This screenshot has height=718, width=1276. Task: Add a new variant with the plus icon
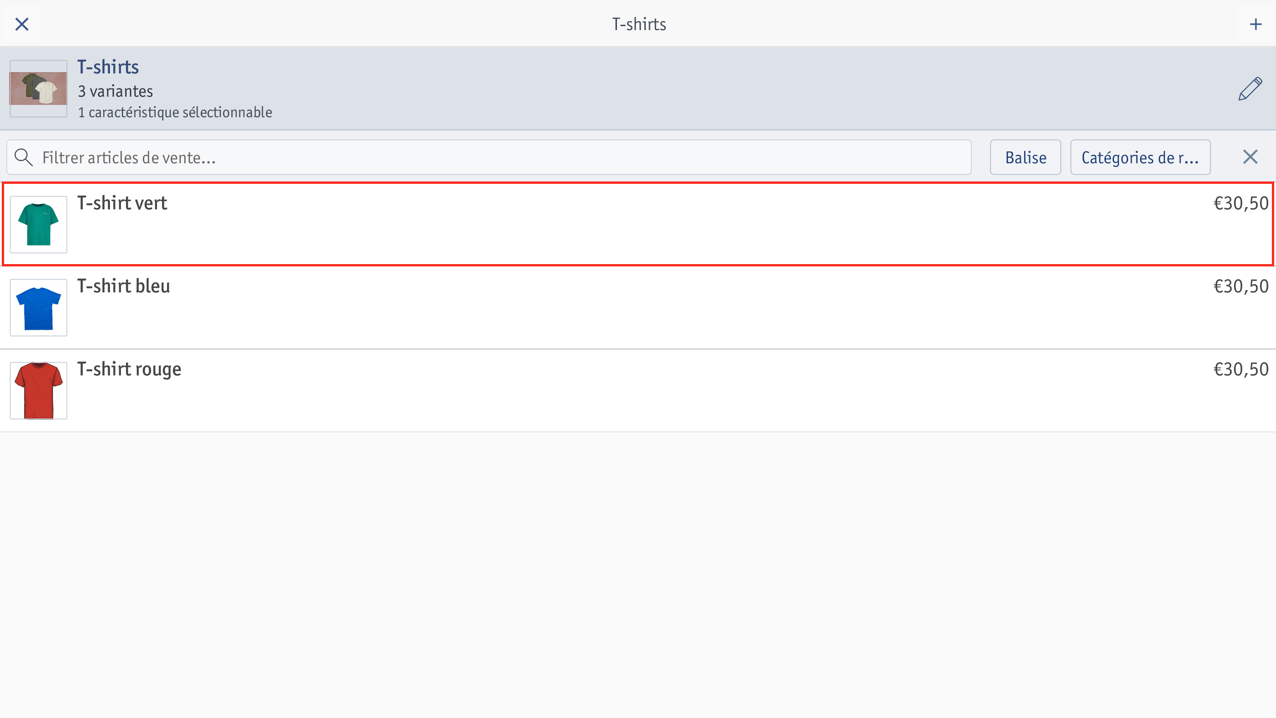point(1255,24)
